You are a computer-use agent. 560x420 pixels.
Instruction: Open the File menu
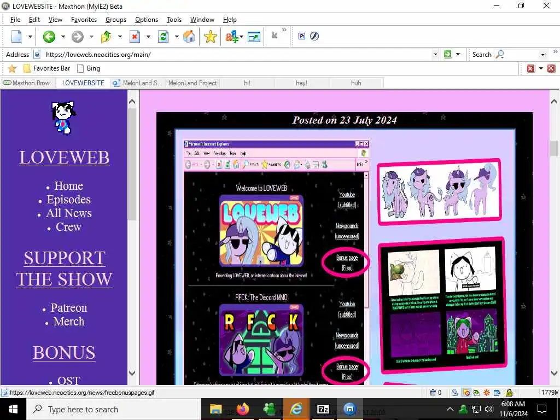(x=15, y=20)
